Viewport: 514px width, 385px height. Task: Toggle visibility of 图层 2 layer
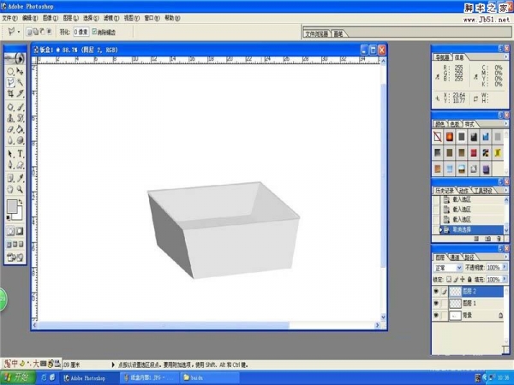pos(436,291)
